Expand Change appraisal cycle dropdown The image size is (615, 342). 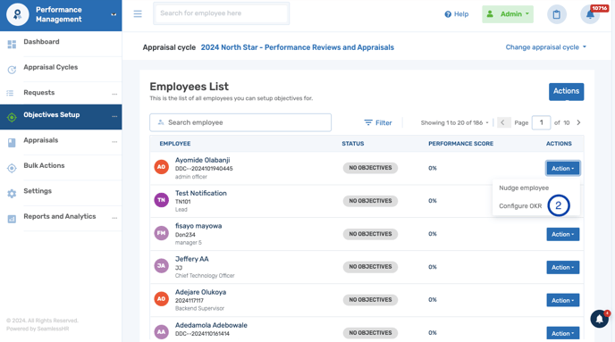click(x=545, y=47)
